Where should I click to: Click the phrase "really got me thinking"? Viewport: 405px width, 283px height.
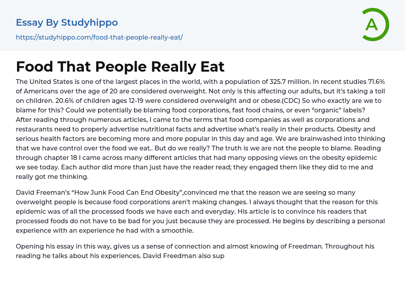tap(52, 177)
